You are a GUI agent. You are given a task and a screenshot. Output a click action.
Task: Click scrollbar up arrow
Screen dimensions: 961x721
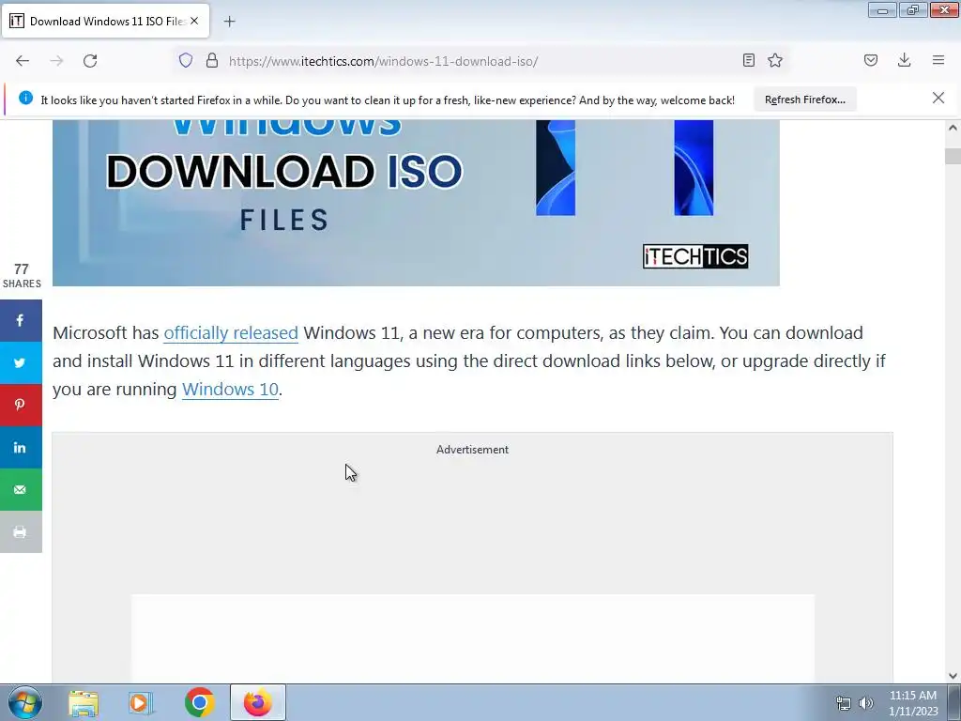point(953,128)
